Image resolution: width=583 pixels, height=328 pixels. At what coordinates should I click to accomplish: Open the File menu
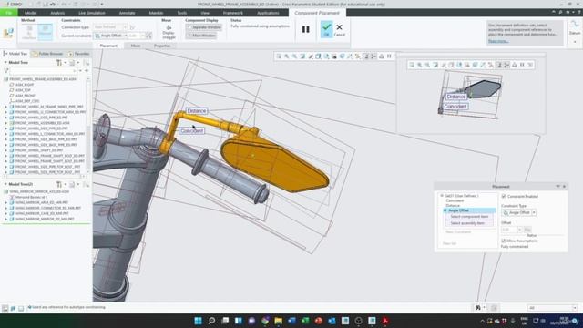coord(8,13)
